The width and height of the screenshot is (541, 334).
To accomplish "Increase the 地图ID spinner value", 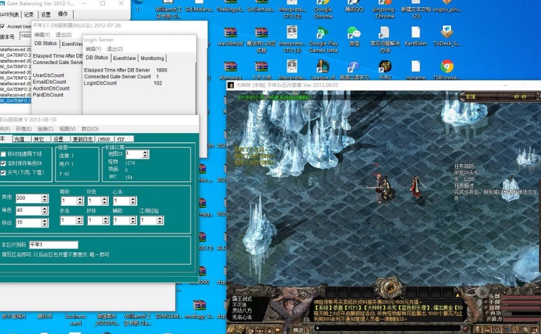I will [x=145, y=152].
